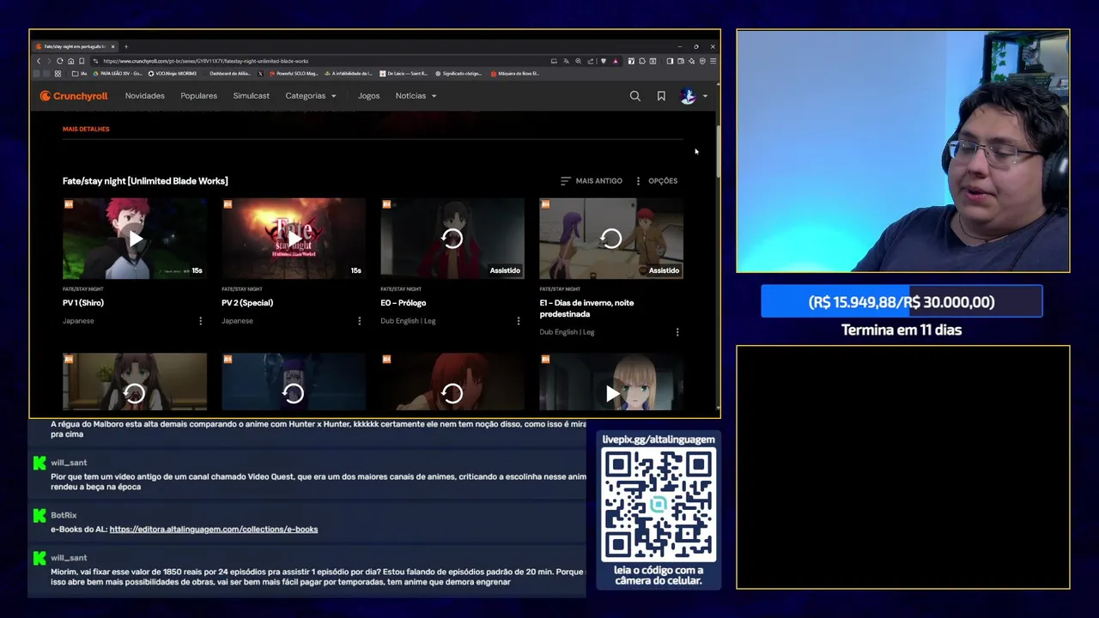Expand the Notícias dropdown
Viewport: 1099px width, 618px height.
(x=416, y=96)
